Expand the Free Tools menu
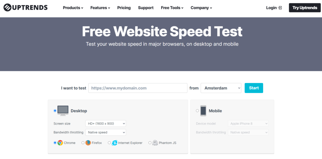This screenshot has height=159, width=322. point(172,8)
